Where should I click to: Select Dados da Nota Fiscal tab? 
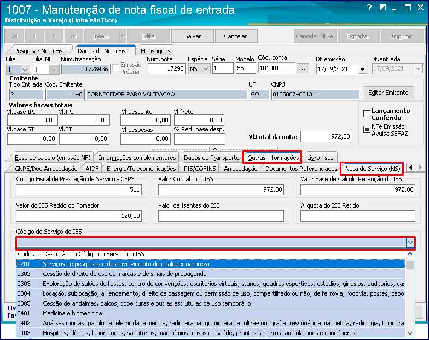tap(105, 50)
